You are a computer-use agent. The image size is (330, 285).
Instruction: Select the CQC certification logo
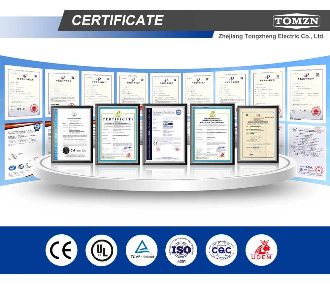pos(221,250)
